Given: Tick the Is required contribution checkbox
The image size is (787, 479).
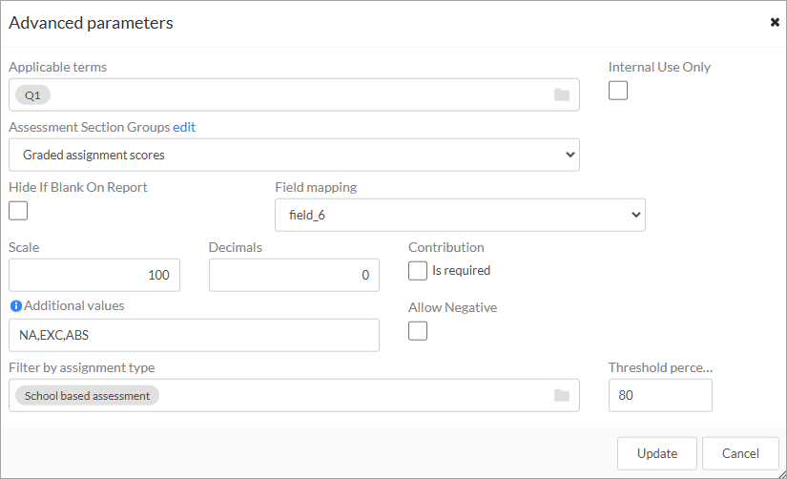Looking at the screenshot, I should [x=418, y=271].
